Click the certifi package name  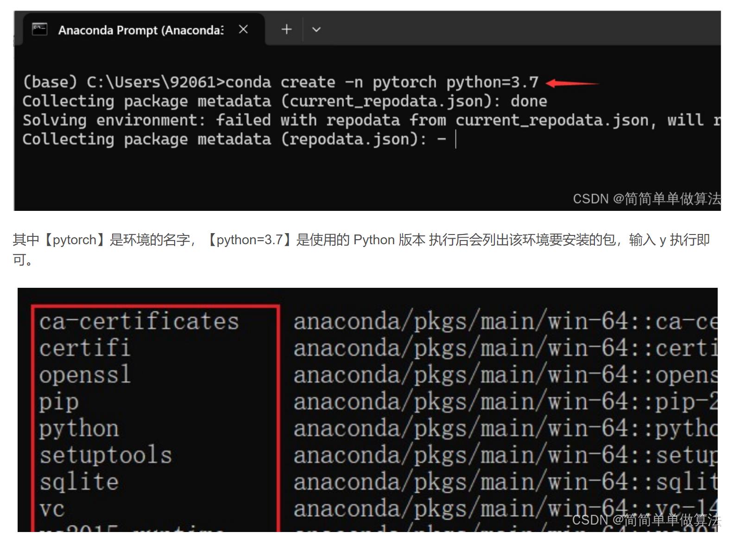pyautogui.click(x=85, y=348)
